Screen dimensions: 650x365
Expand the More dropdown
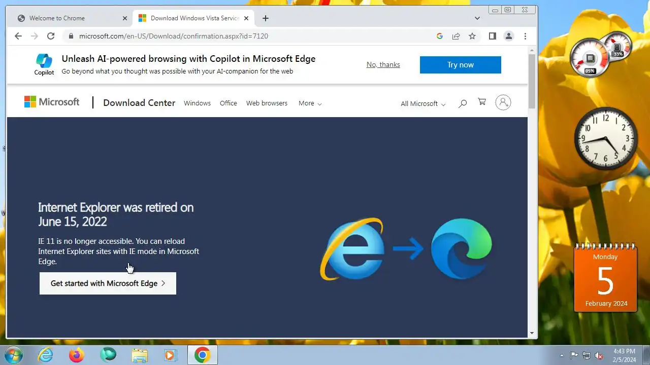[x=310, y=103]
